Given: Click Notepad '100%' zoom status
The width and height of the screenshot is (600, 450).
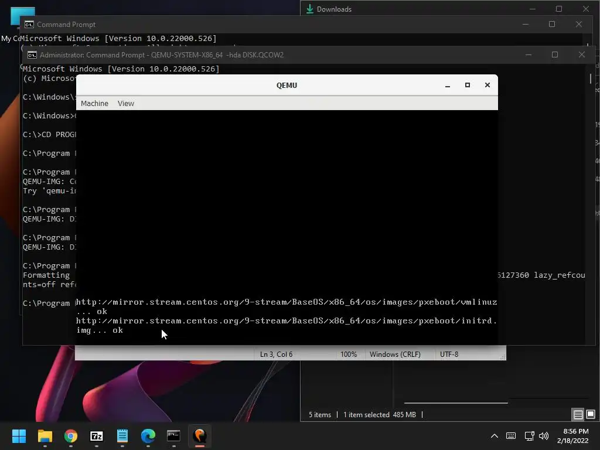Looking at the screenshot, I should [349, 354].
